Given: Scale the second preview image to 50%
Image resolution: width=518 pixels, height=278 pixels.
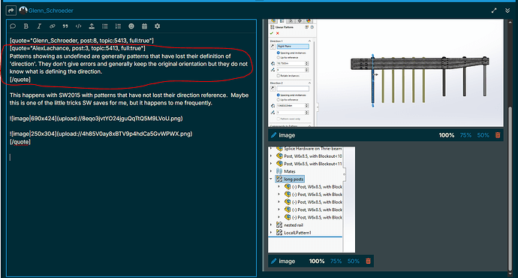Looking at the screenshot, I should (x=354, y=261).
